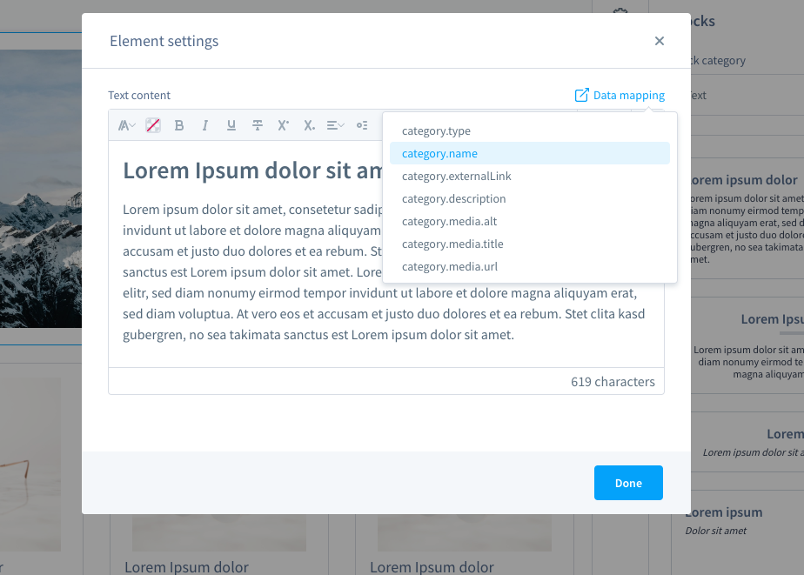The width and height of the screenshot is (804, 575).
Task: Apply strikethrough formatting
Action: pos(257,125)
